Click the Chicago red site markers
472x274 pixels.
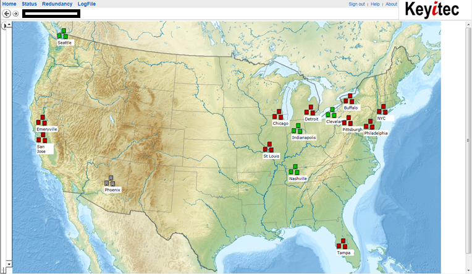(277, 114)
